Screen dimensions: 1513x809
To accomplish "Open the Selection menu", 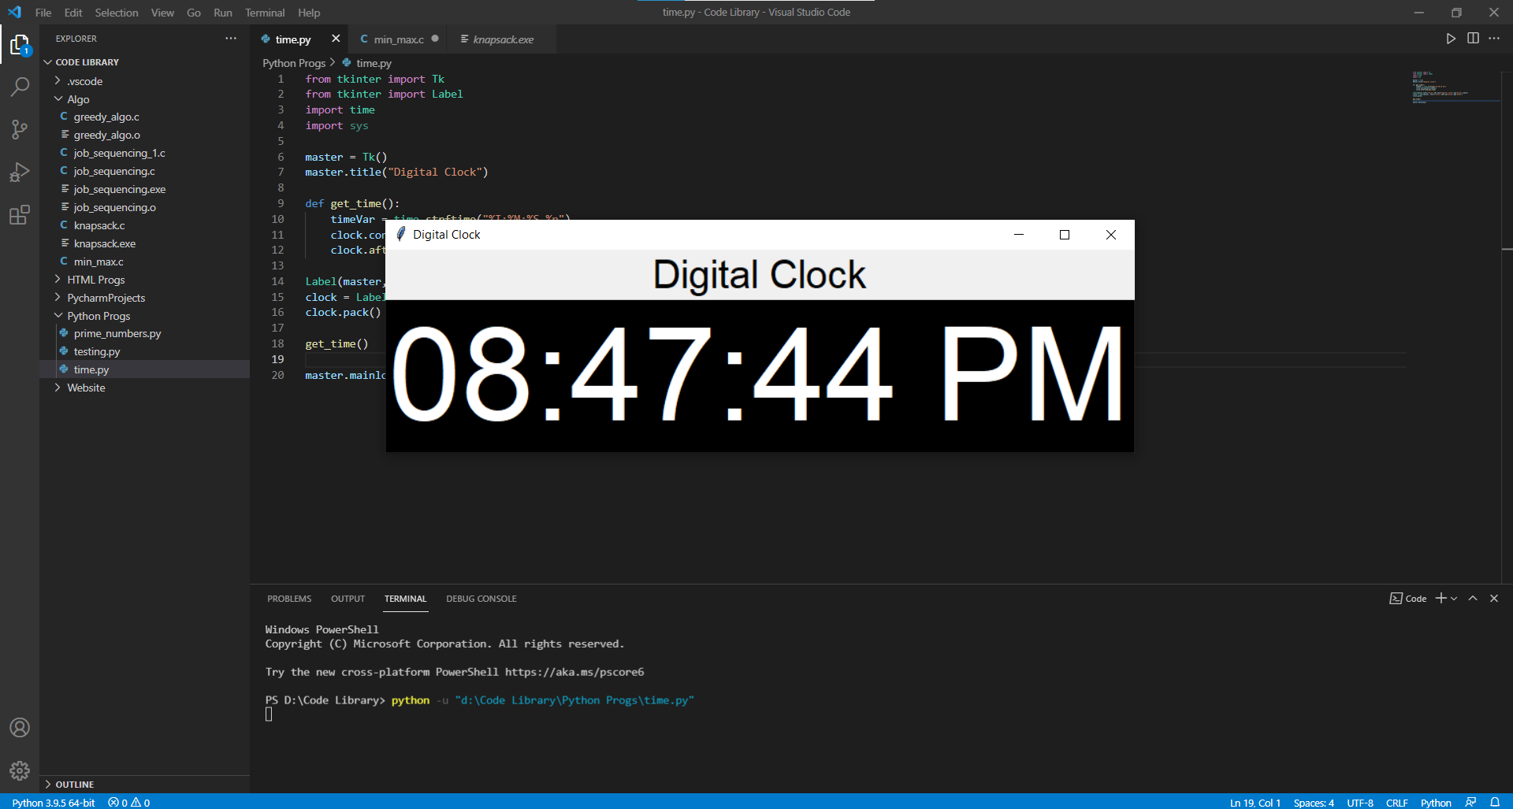I will click(117, 13).
